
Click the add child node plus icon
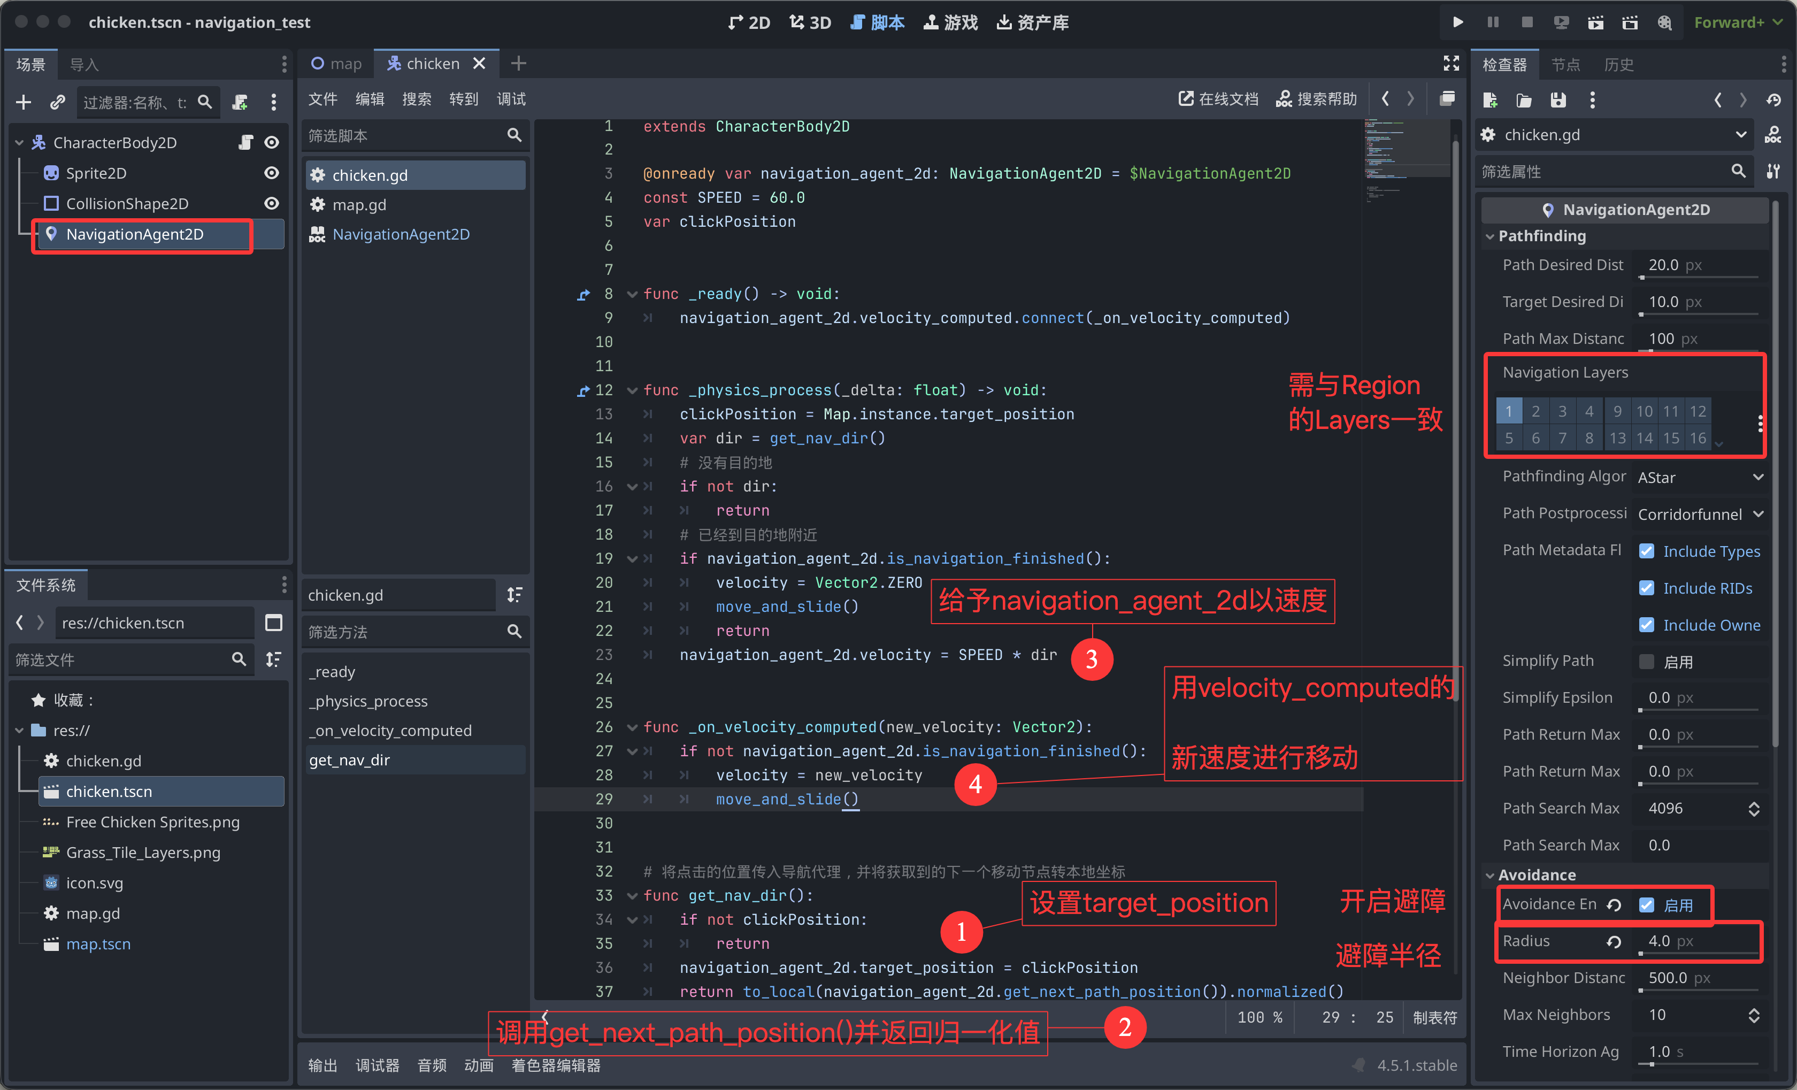click(x=24, y=102)
